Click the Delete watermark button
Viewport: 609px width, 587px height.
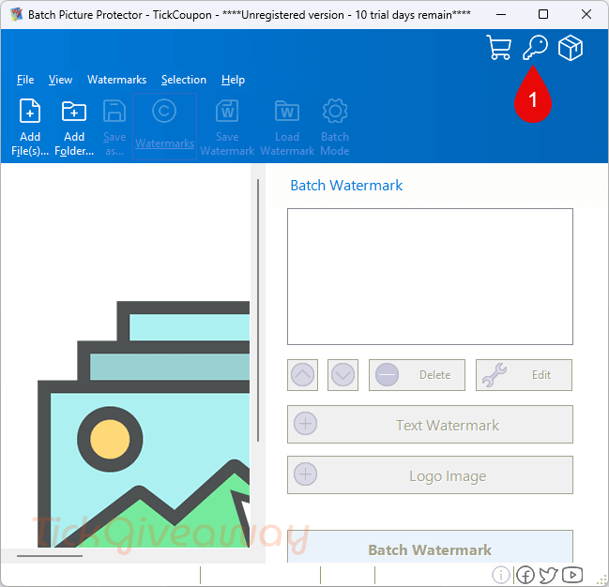(417, 375)
